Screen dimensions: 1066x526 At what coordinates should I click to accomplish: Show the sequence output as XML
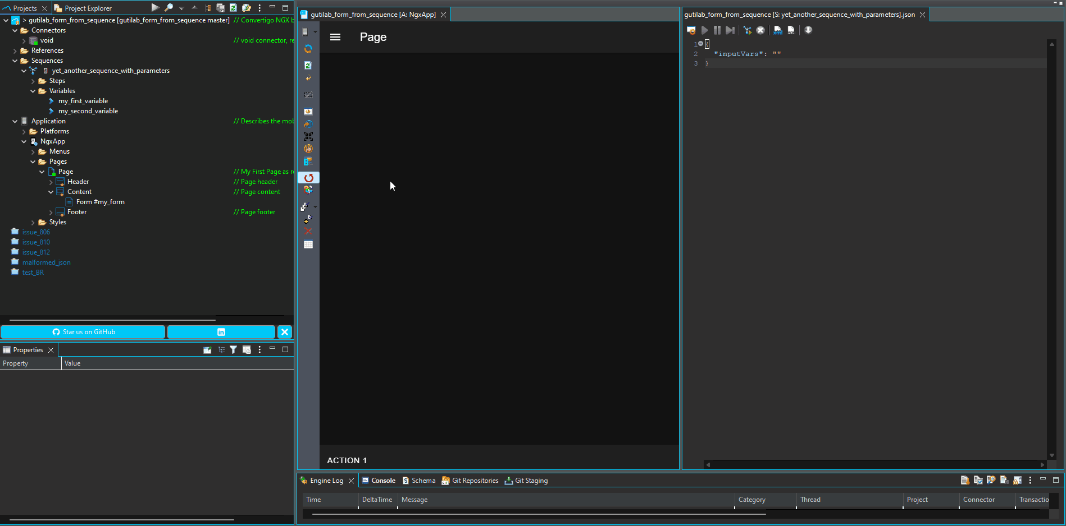click(777, 30)
